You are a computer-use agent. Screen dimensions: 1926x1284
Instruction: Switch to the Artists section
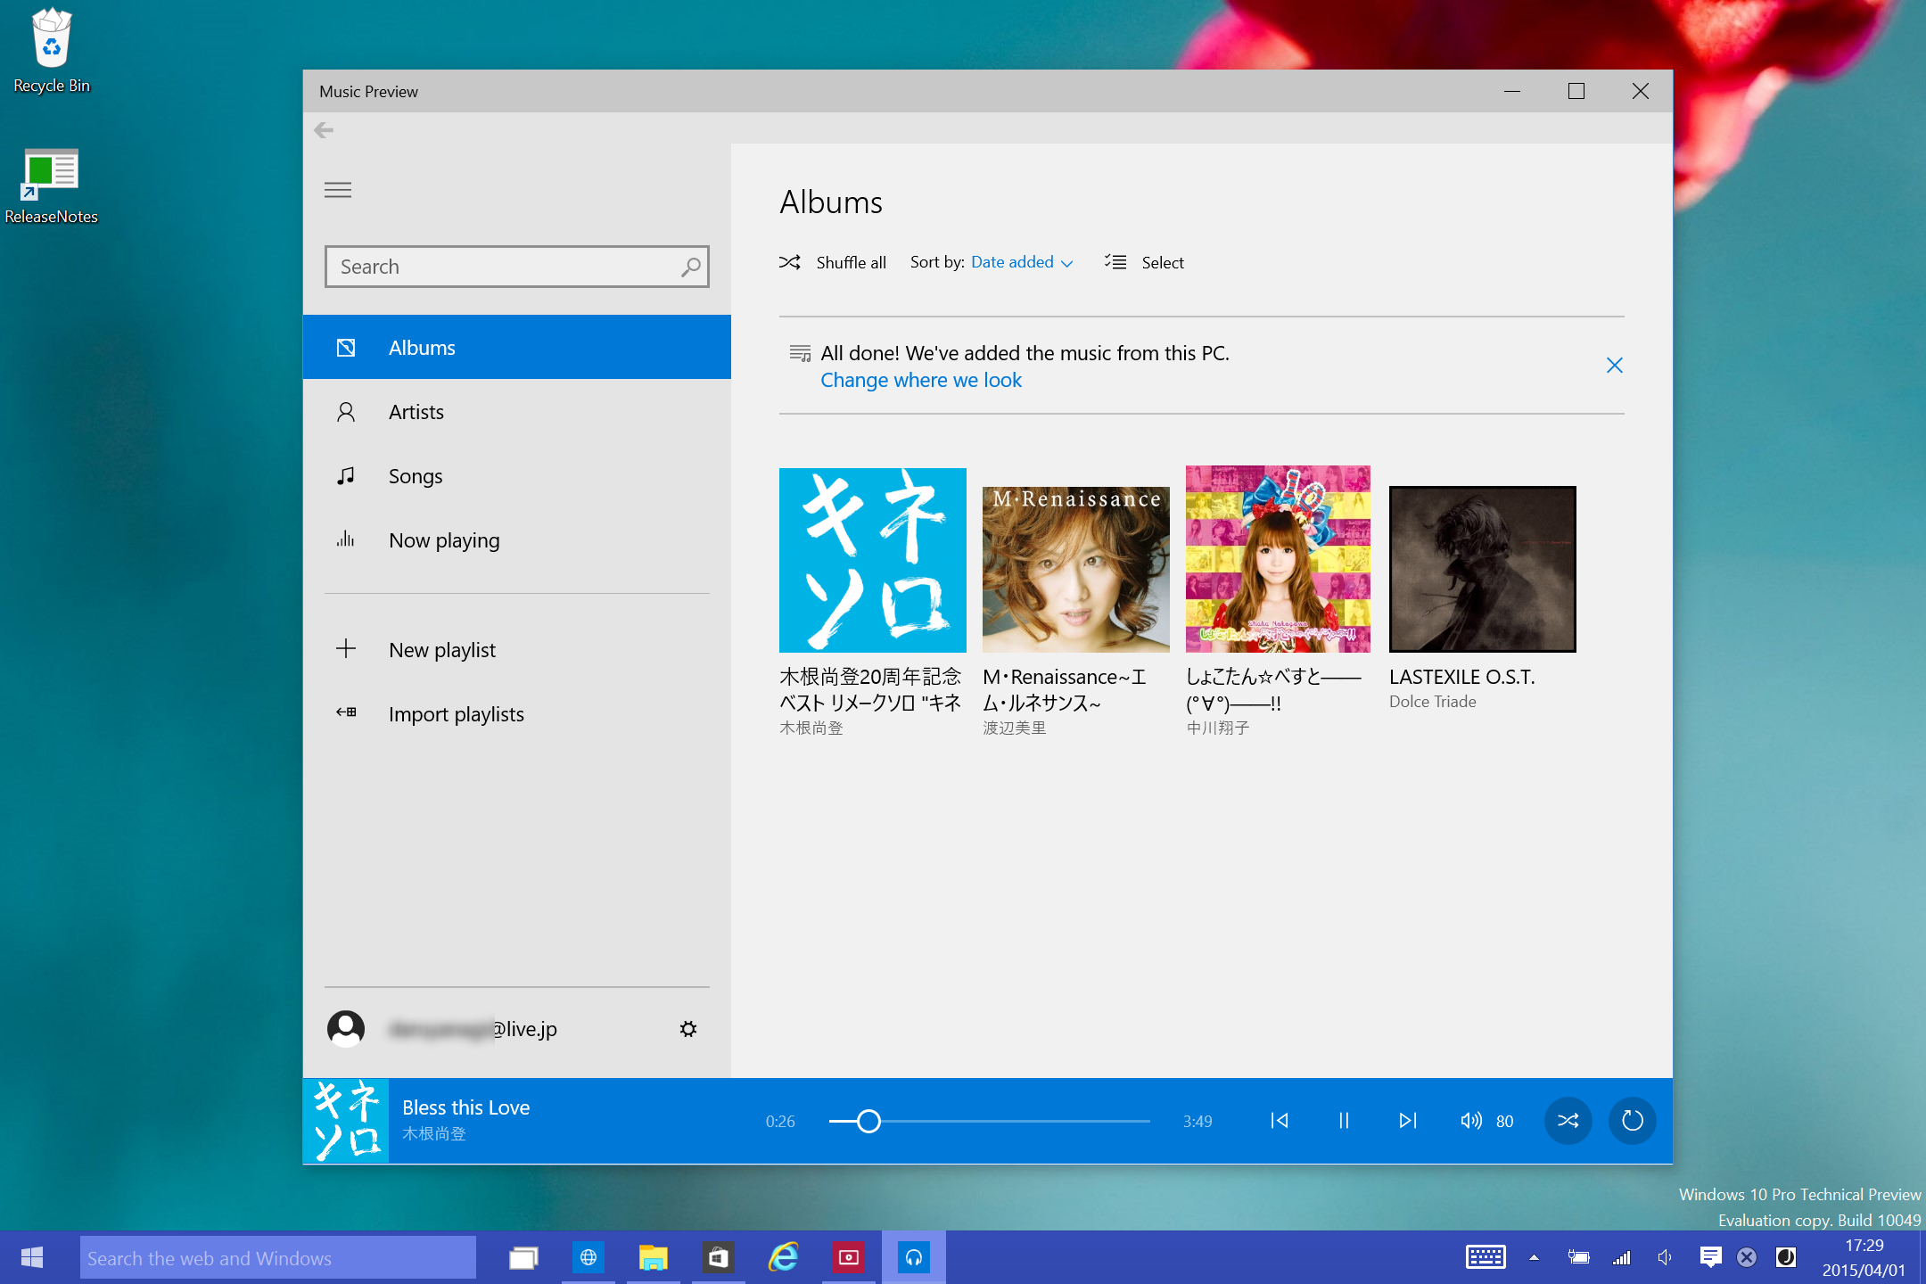(x=416, y=412)
